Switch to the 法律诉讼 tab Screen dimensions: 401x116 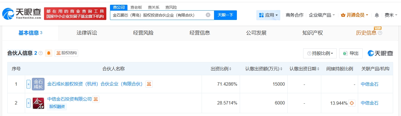click(87, 33)
